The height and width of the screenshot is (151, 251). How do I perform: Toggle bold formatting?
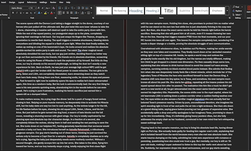pos(13,13)
